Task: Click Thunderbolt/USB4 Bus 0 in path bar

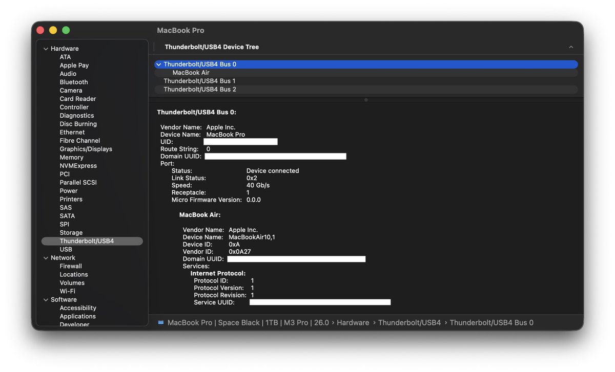Action: 491,323
